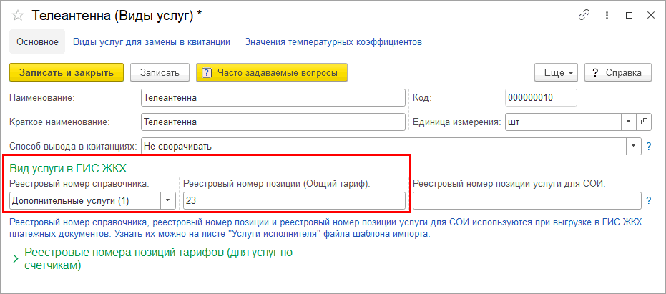Open the Еще menu

point(556,73)
